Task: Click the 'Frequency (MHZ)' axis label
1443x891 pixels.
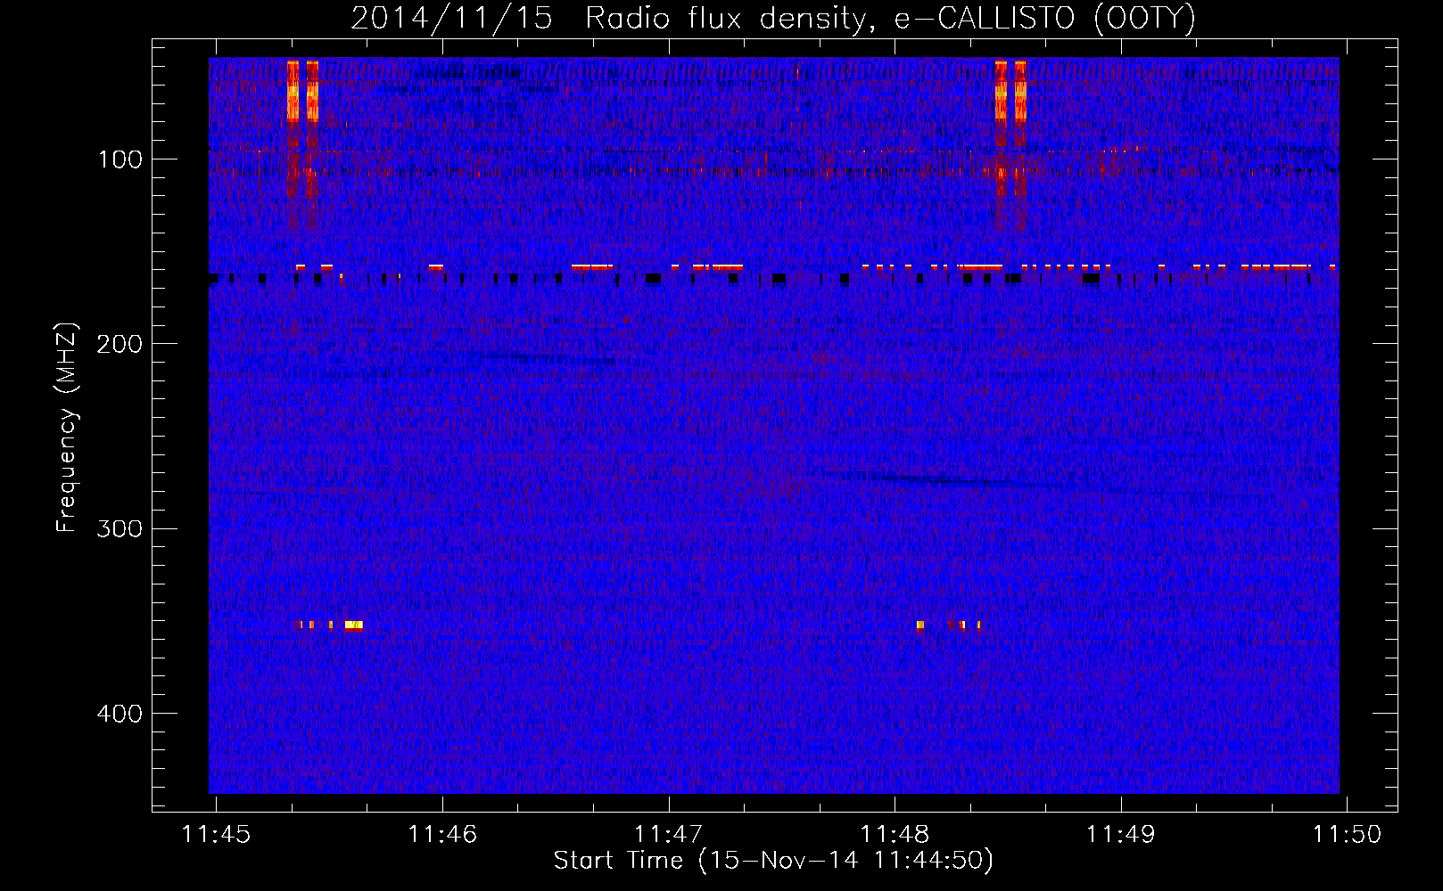Action: 67,428
